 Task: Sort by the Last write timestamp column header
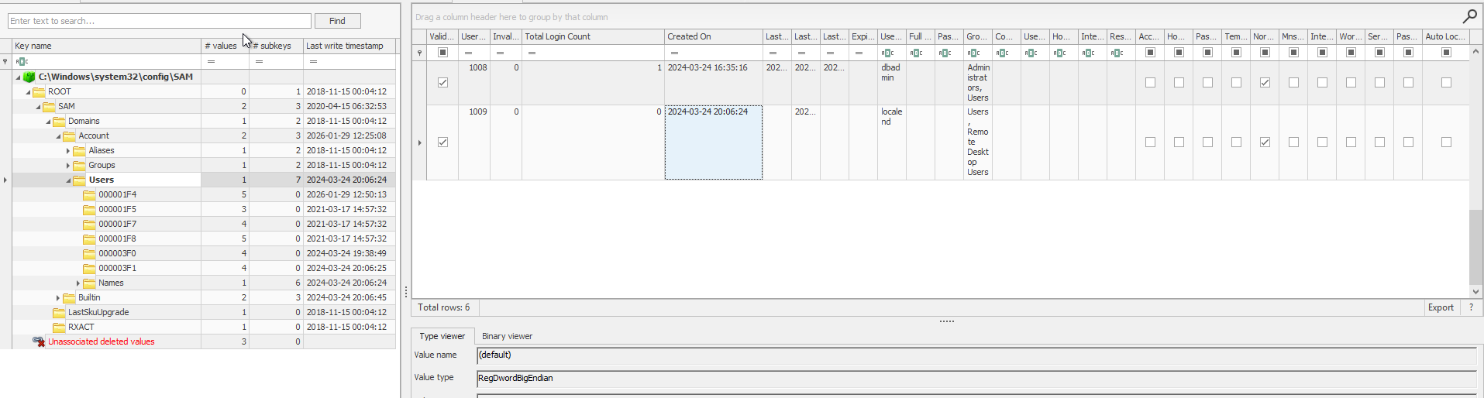coord(349,46)
